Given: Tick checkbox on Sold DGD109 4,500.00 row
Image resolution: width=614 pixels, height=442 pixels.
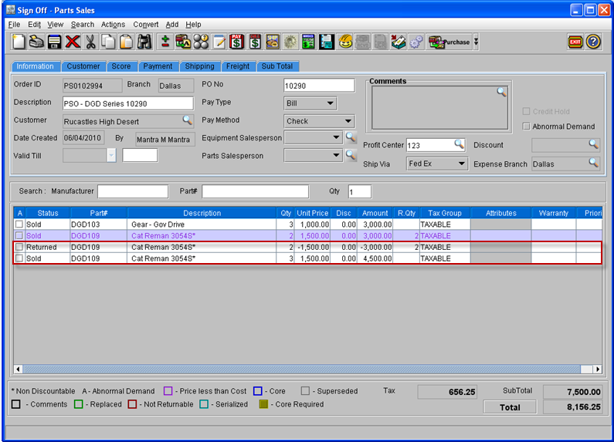Looking at the screenshot, I should pyautogui.click(x=19, y=258).
